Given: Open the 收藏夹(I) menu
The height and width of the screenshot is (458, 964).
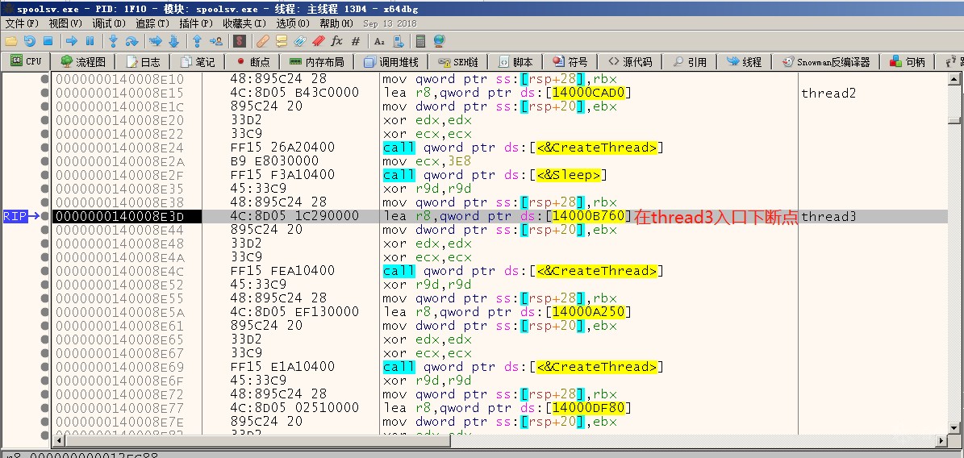Looking at the screenshot, I should [244, 23].
